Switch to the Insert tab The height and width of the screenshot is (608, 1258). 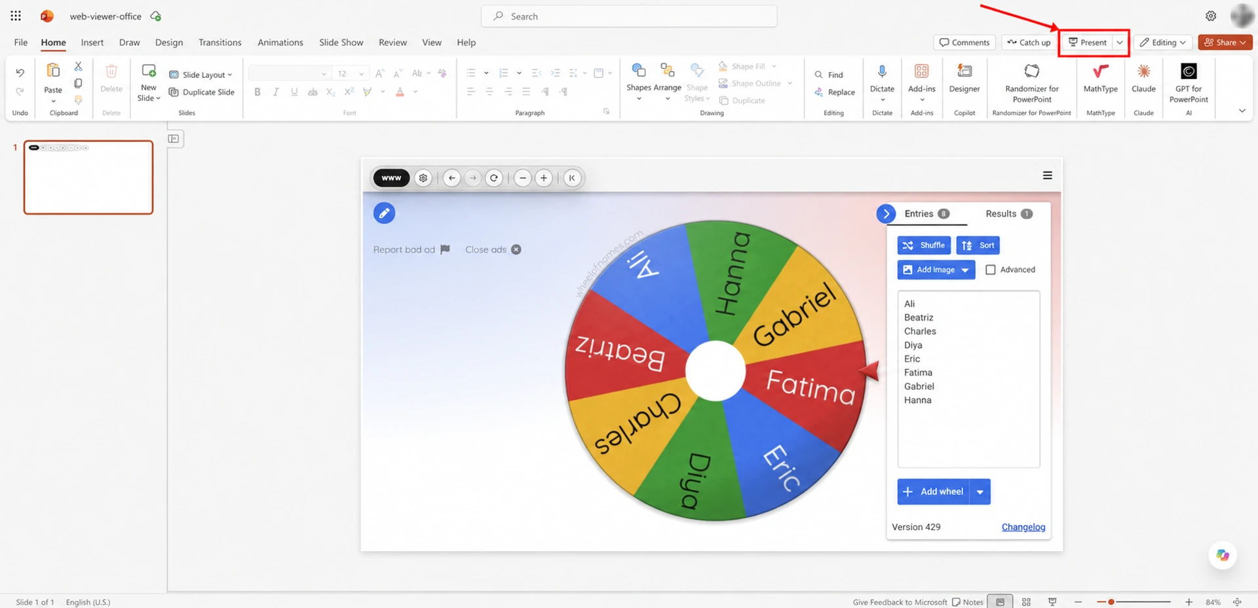92,43
